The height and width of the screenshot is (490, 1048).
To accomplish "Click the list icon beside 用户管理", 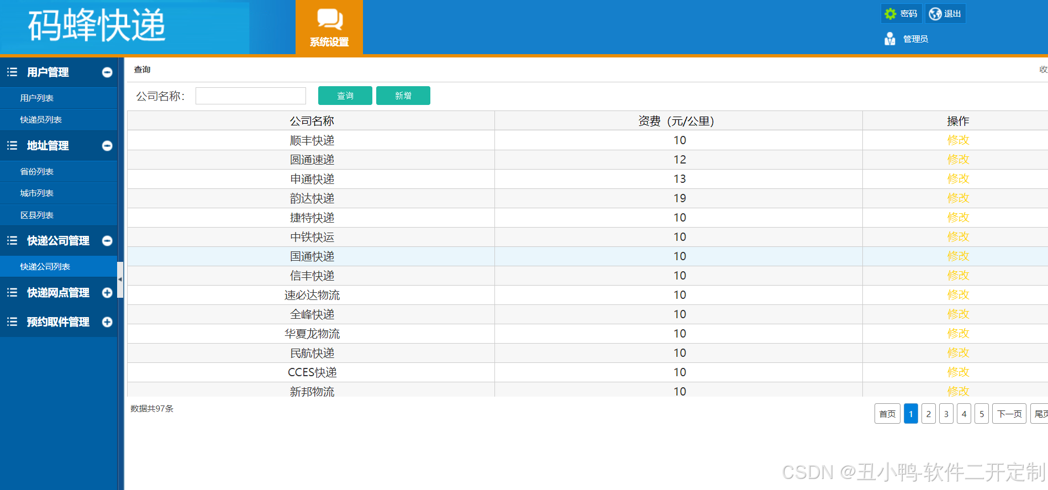I will click(12, 72).
